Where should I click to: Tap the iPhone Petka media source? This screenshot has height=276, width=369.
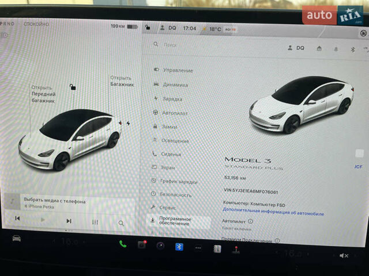point(39,206)
